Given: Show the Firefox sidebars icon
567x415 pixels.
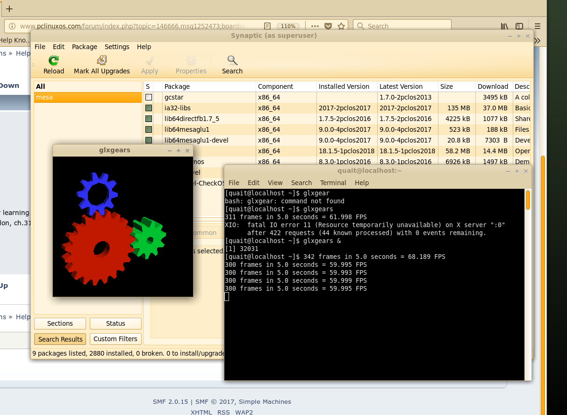Looking at the screenshot, I should pos(519,26).
